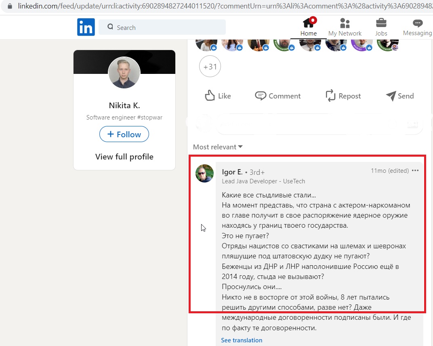
Task: Click the Nikita K. name link
Action: point(124,105)
